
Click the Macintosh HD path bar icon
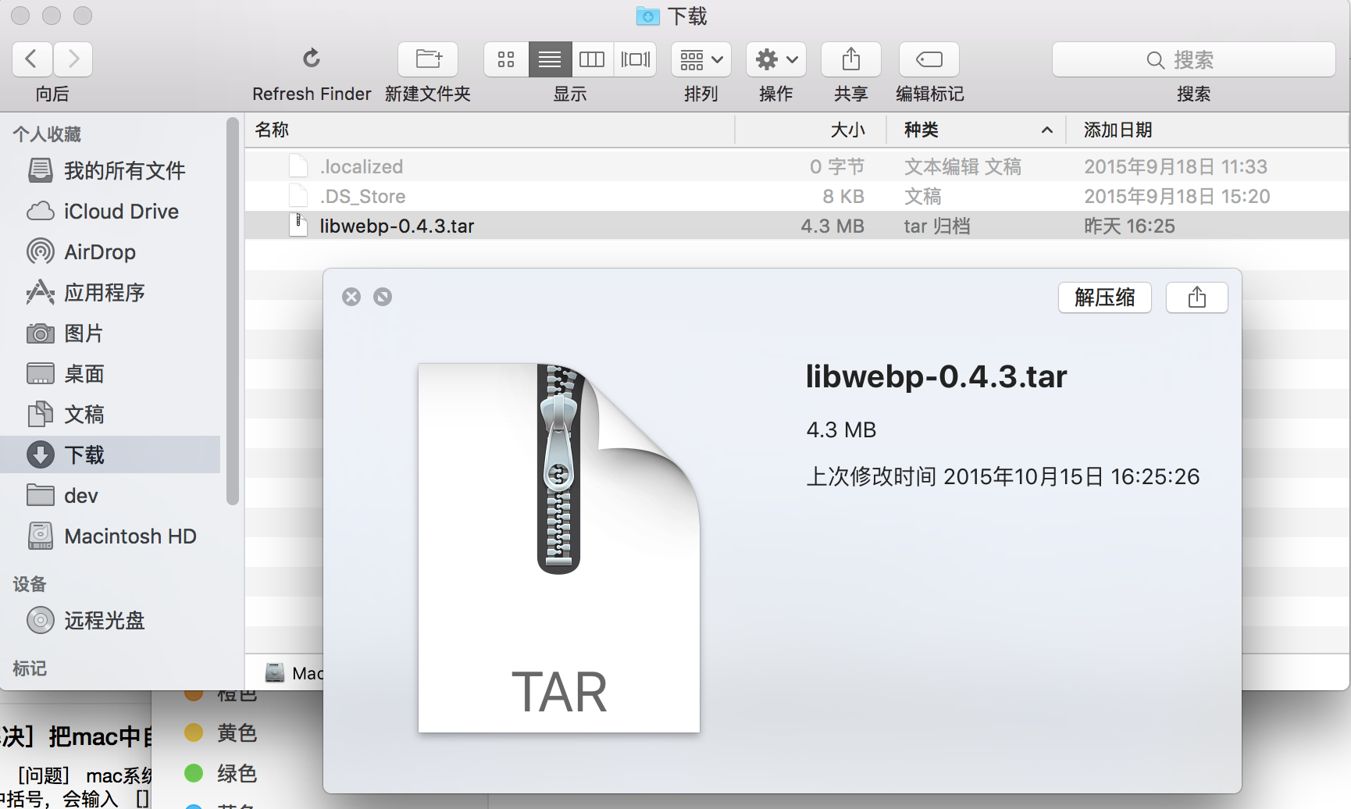click(x=275, y=672)
